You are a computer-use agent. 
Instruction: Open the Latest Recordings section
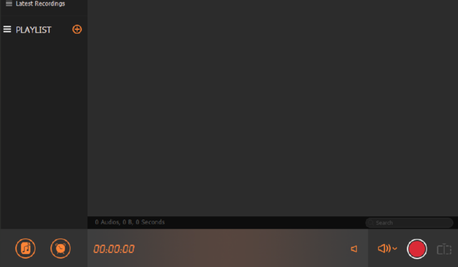click(x=40, y=4)
